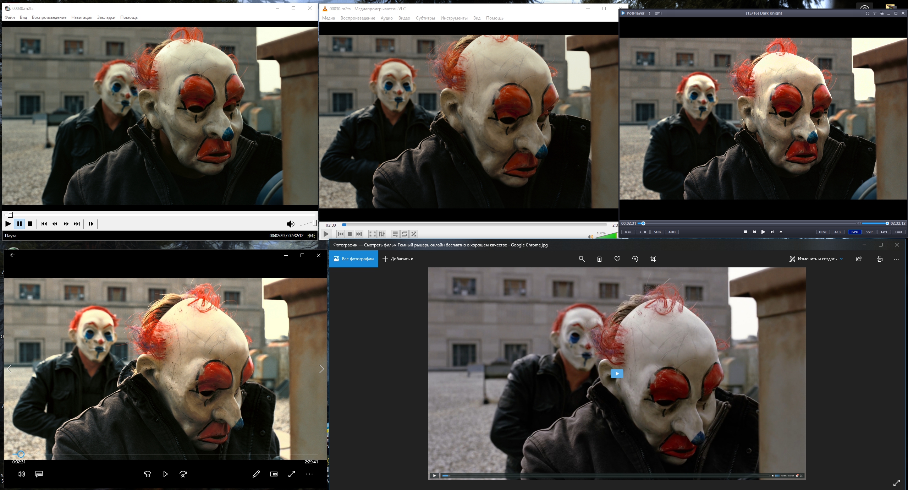The image size is (908, 490).
Task: Click the exclamation info icon in PotPlayer title bar
Action: click(650, 13)
